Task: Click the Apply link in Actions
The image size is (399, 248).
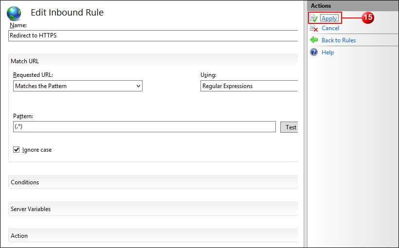Action: click(x=329, y=18)
